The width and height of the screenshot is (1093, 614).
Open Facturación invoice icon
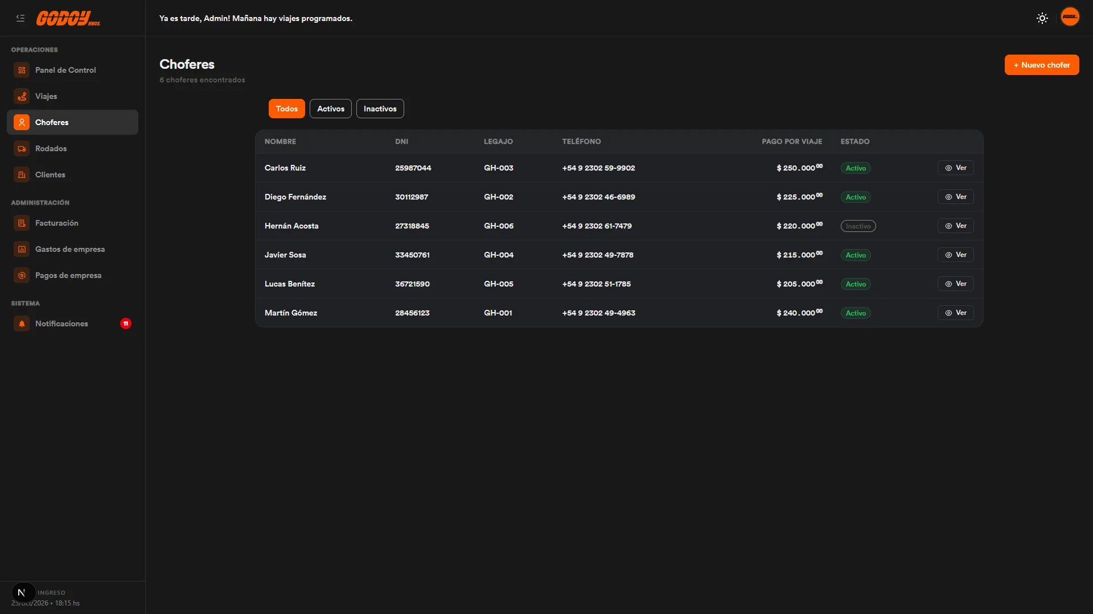click(x=22, y=223)
